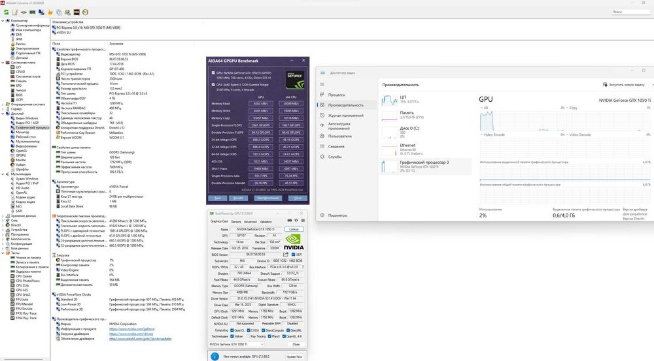This screenshot has width=654, height=361.
Task: Collapse the Дисплей tree node
Action: pyautogui.click(x=3, y=113)
